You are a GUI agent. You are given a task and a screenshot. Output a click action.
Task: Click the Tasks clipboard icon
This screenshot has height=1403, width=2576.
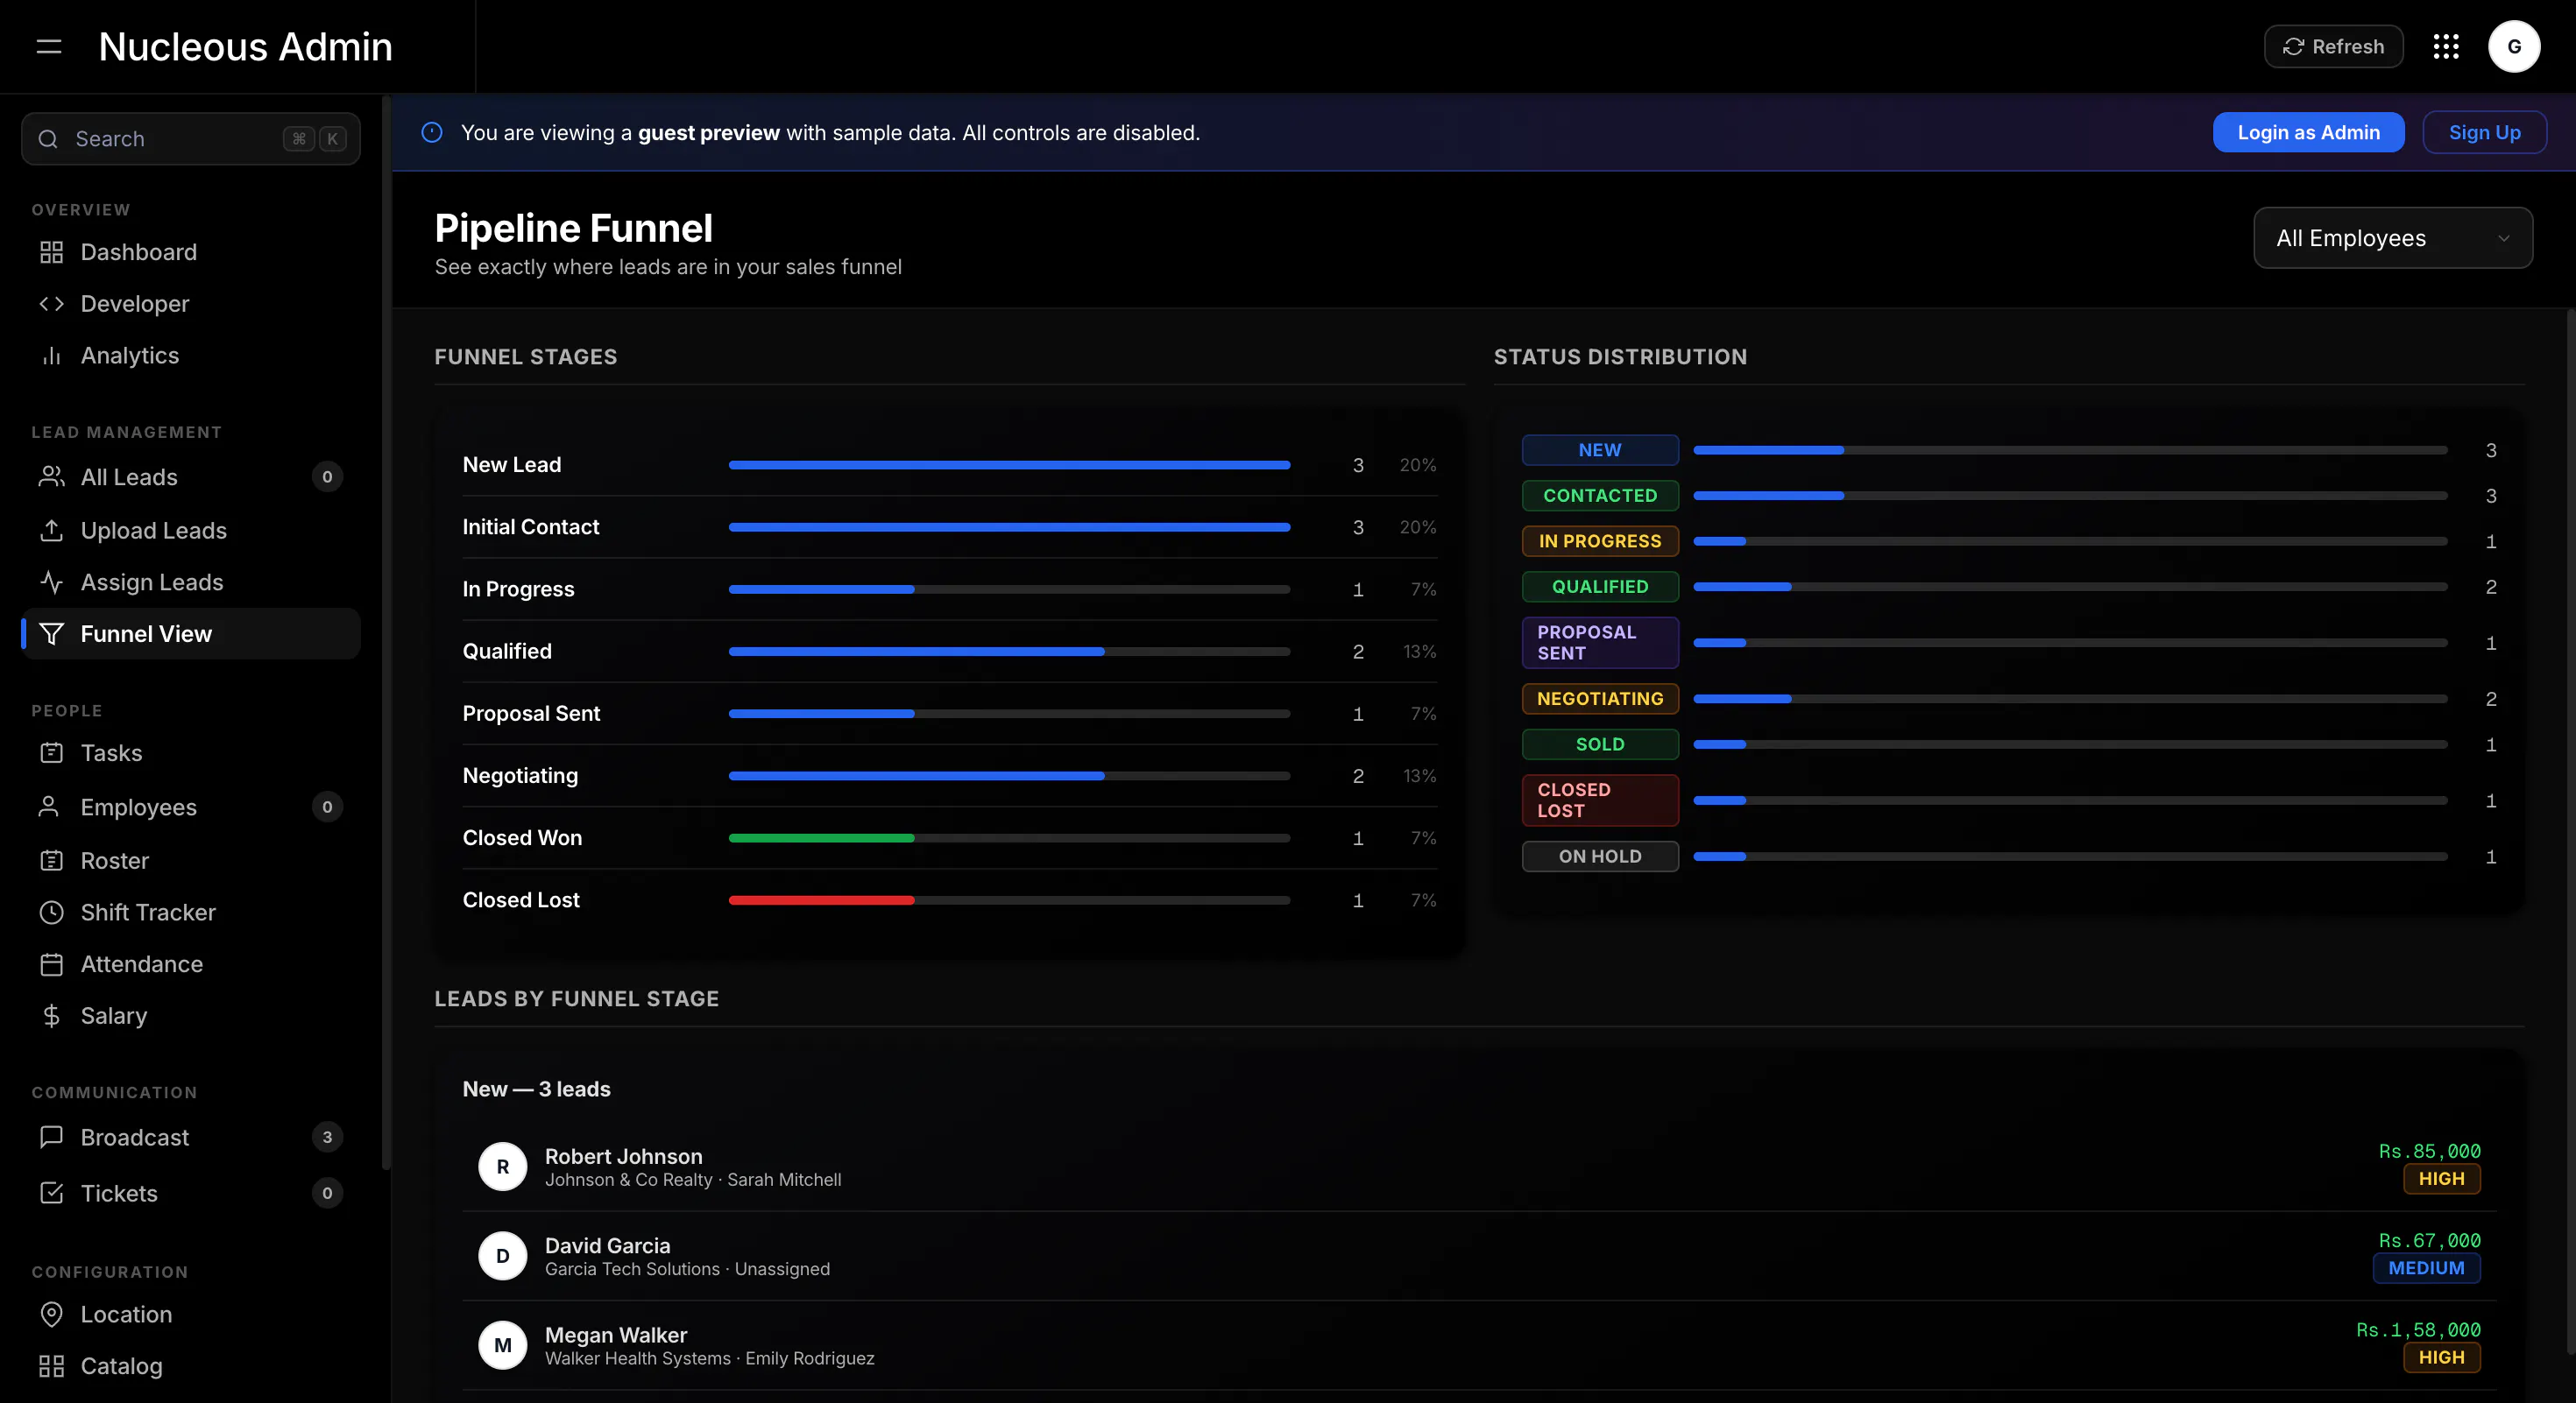tap(51, 752)
